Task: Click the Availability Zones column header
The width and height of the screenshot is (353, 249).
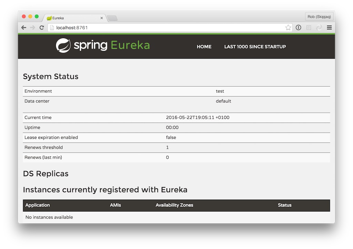Action: [x=174, y=205]
